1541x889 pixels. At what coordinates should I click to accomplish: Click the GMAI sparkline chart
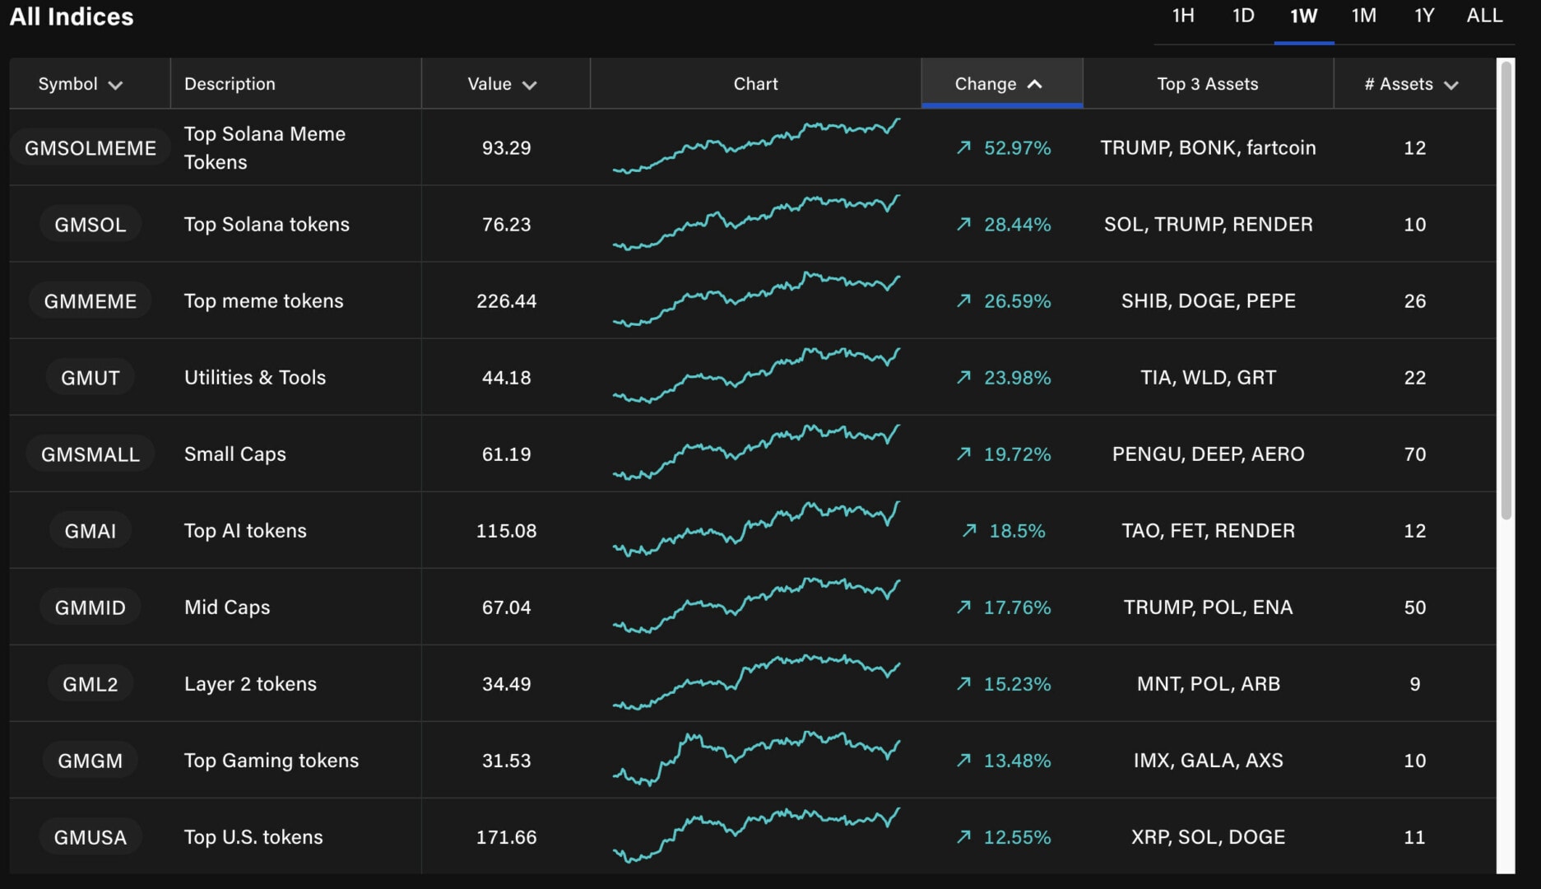(756, 528)
